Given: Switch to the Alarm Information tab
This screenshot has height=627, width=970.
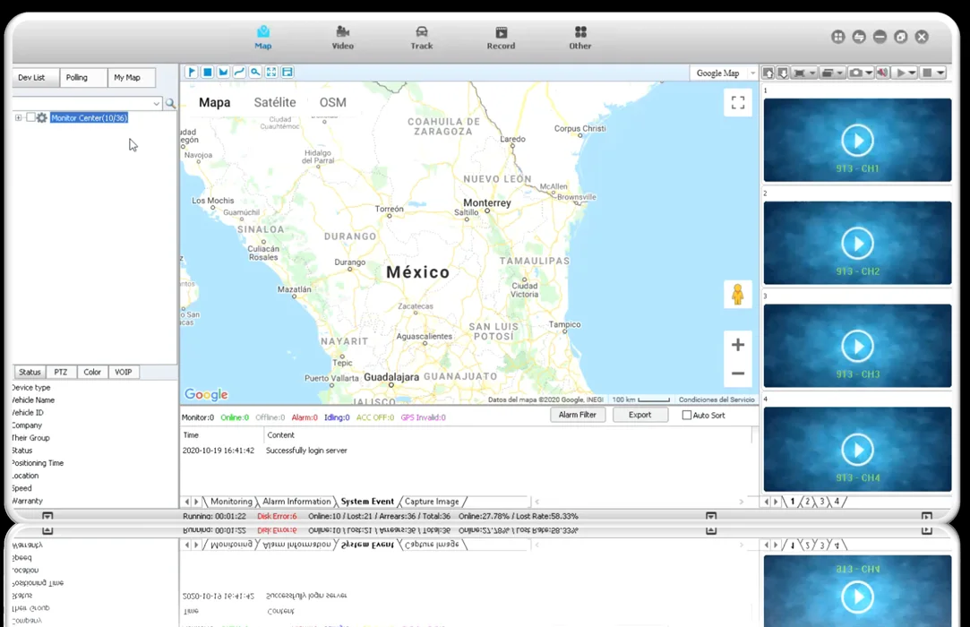Looking at the screenshot, I should point(297,502).
